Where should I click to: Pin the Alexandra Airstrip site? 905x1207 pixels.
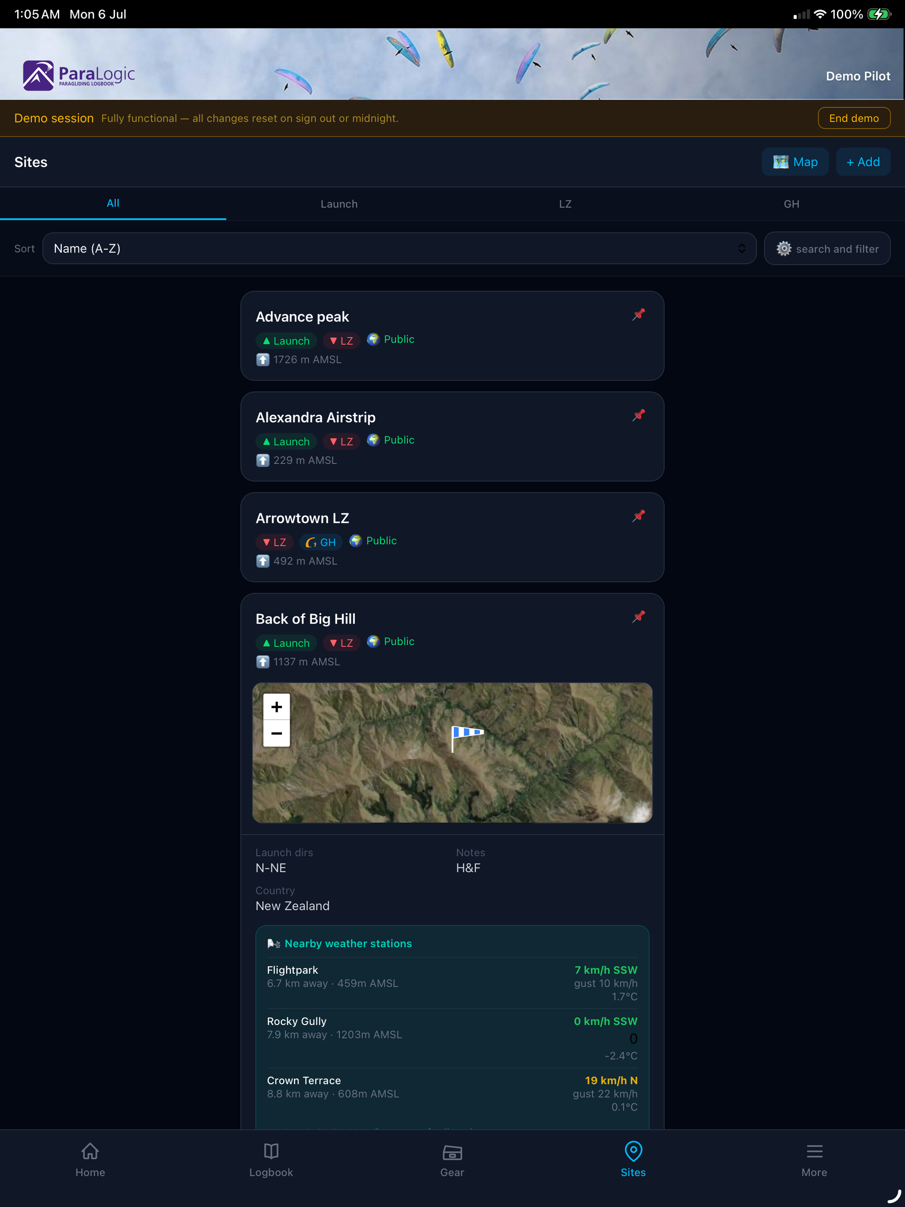tap(639, 415)
